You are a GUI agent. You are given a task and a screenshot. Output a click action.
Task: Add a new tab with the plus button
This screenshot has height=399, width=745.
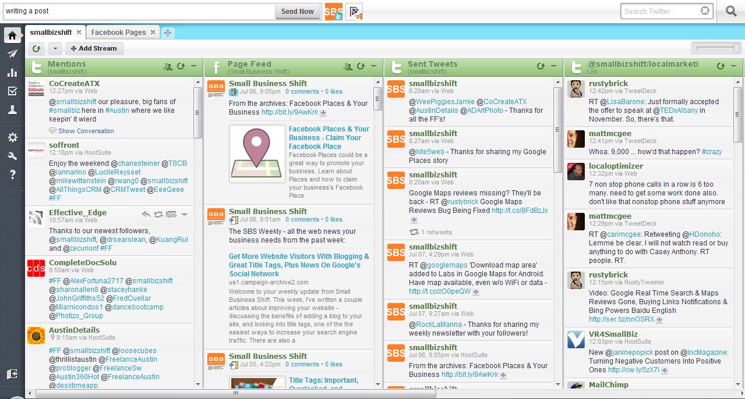pos(168,33)
